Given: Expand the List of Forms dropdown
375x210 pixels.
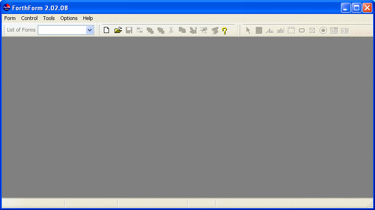Looking at the screenshot, I should coord(90,30).
